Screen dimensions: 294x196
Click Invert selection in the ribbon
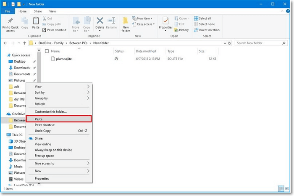[207, 30]
